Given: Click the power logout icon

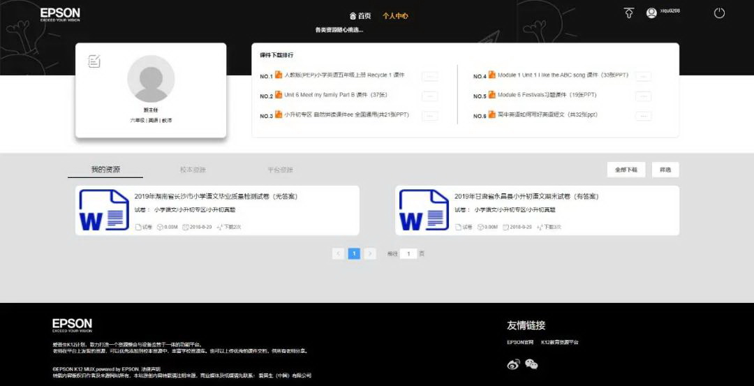Looking at the screenshot, I should point(719,13).
